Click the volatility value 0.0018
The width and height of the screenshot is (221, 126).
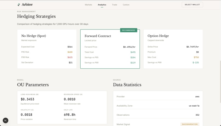26,115
